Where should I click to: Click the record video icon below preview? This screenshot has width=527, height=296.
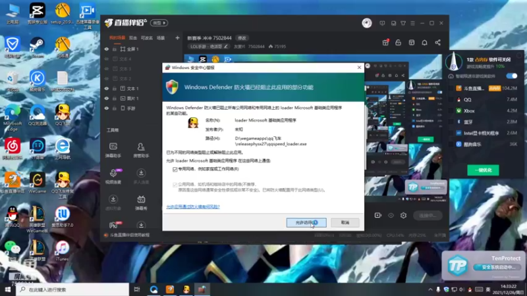click(377, 215)
